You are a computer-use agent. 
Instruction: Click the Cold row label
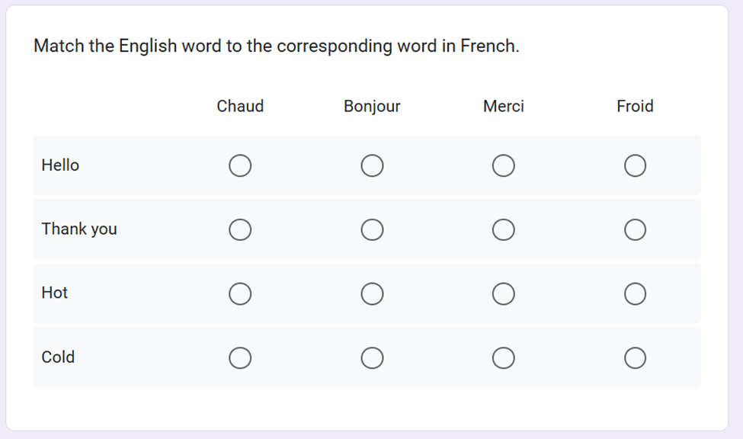tap(58, 357)
